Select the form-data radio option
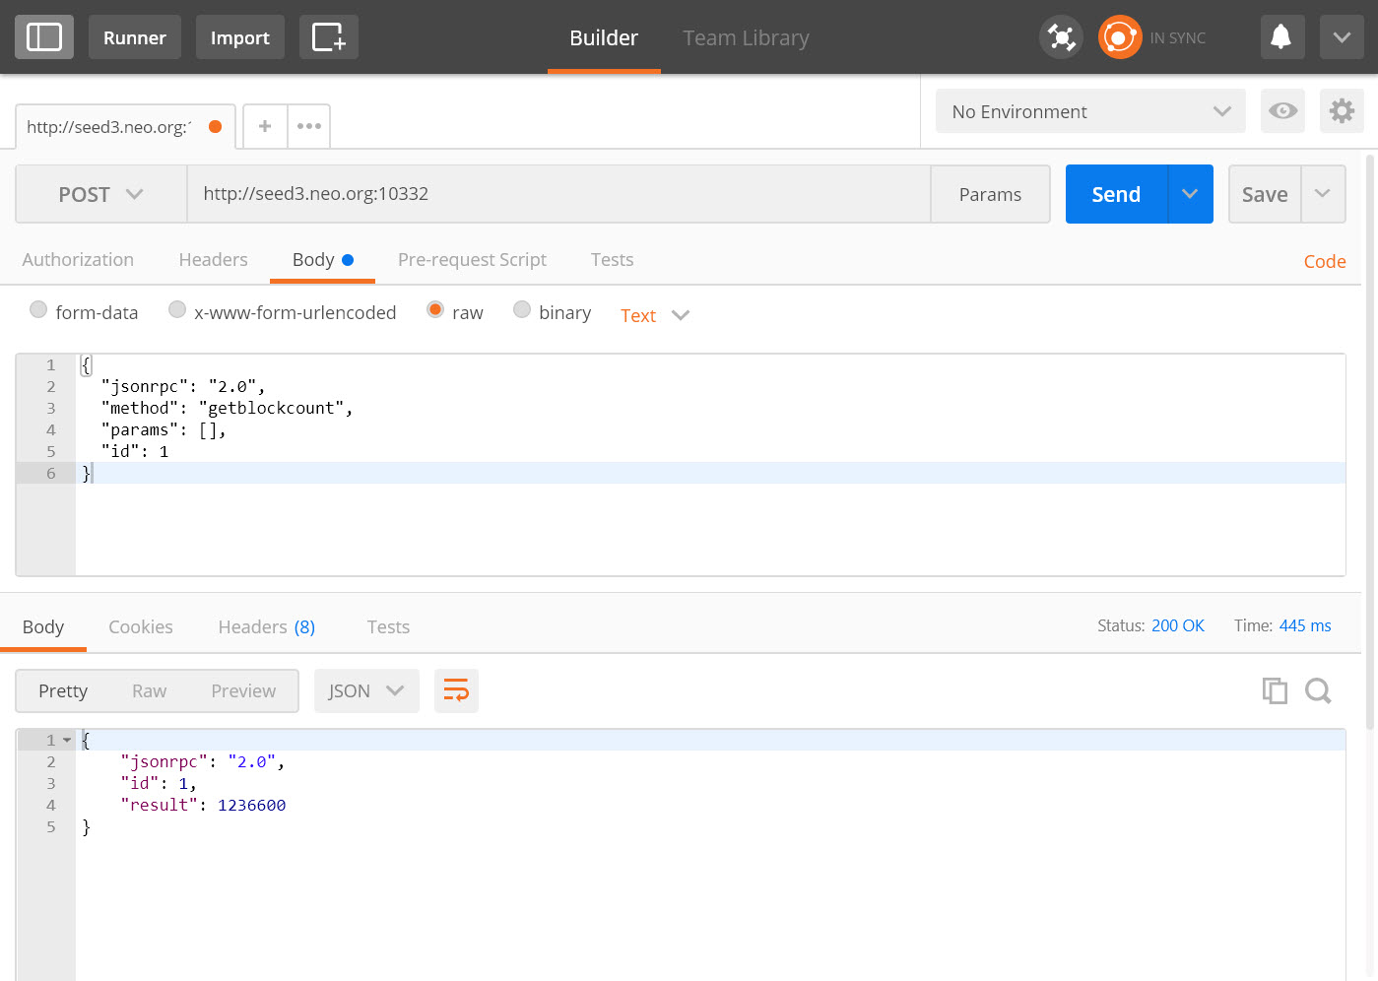Image resolution: width=1378 pixels, height=981 pixels. point(38,310)
